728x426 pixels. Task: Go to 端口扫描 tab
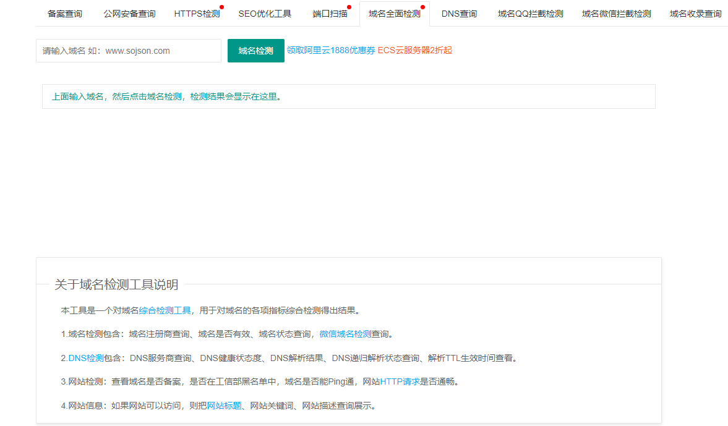click(330, 14)
